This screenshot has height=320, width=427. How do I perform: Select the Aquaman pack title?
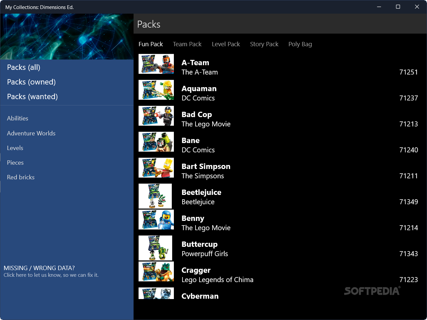(x=199, y=88)
